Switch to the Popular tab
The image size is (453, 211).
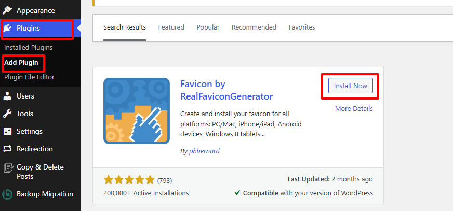208,27
